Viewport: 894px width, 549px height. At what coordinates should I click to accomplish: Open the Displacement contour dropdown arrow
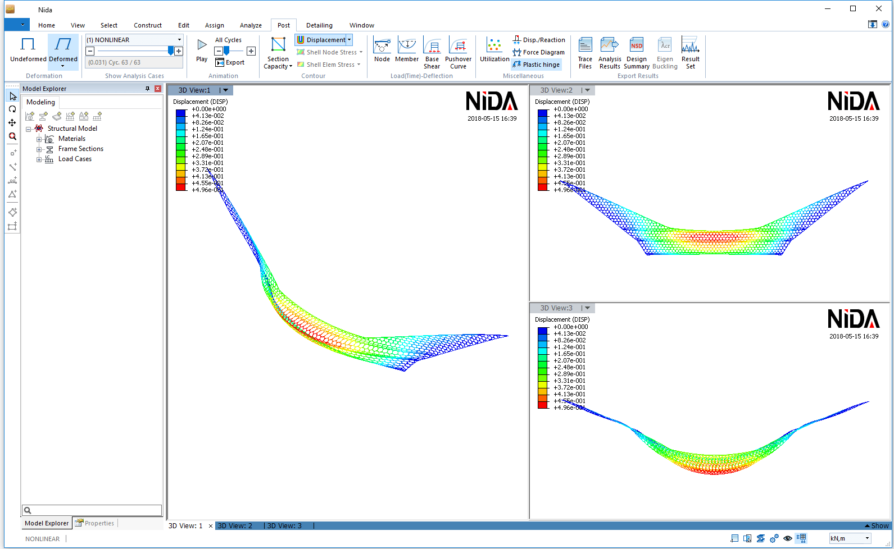coord(350,40)
